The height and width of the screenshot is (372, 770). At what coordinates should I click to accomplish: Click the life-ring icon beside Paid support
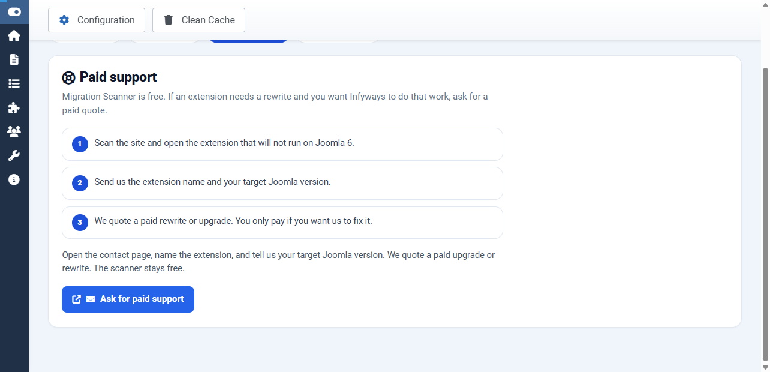pos(69,77)
